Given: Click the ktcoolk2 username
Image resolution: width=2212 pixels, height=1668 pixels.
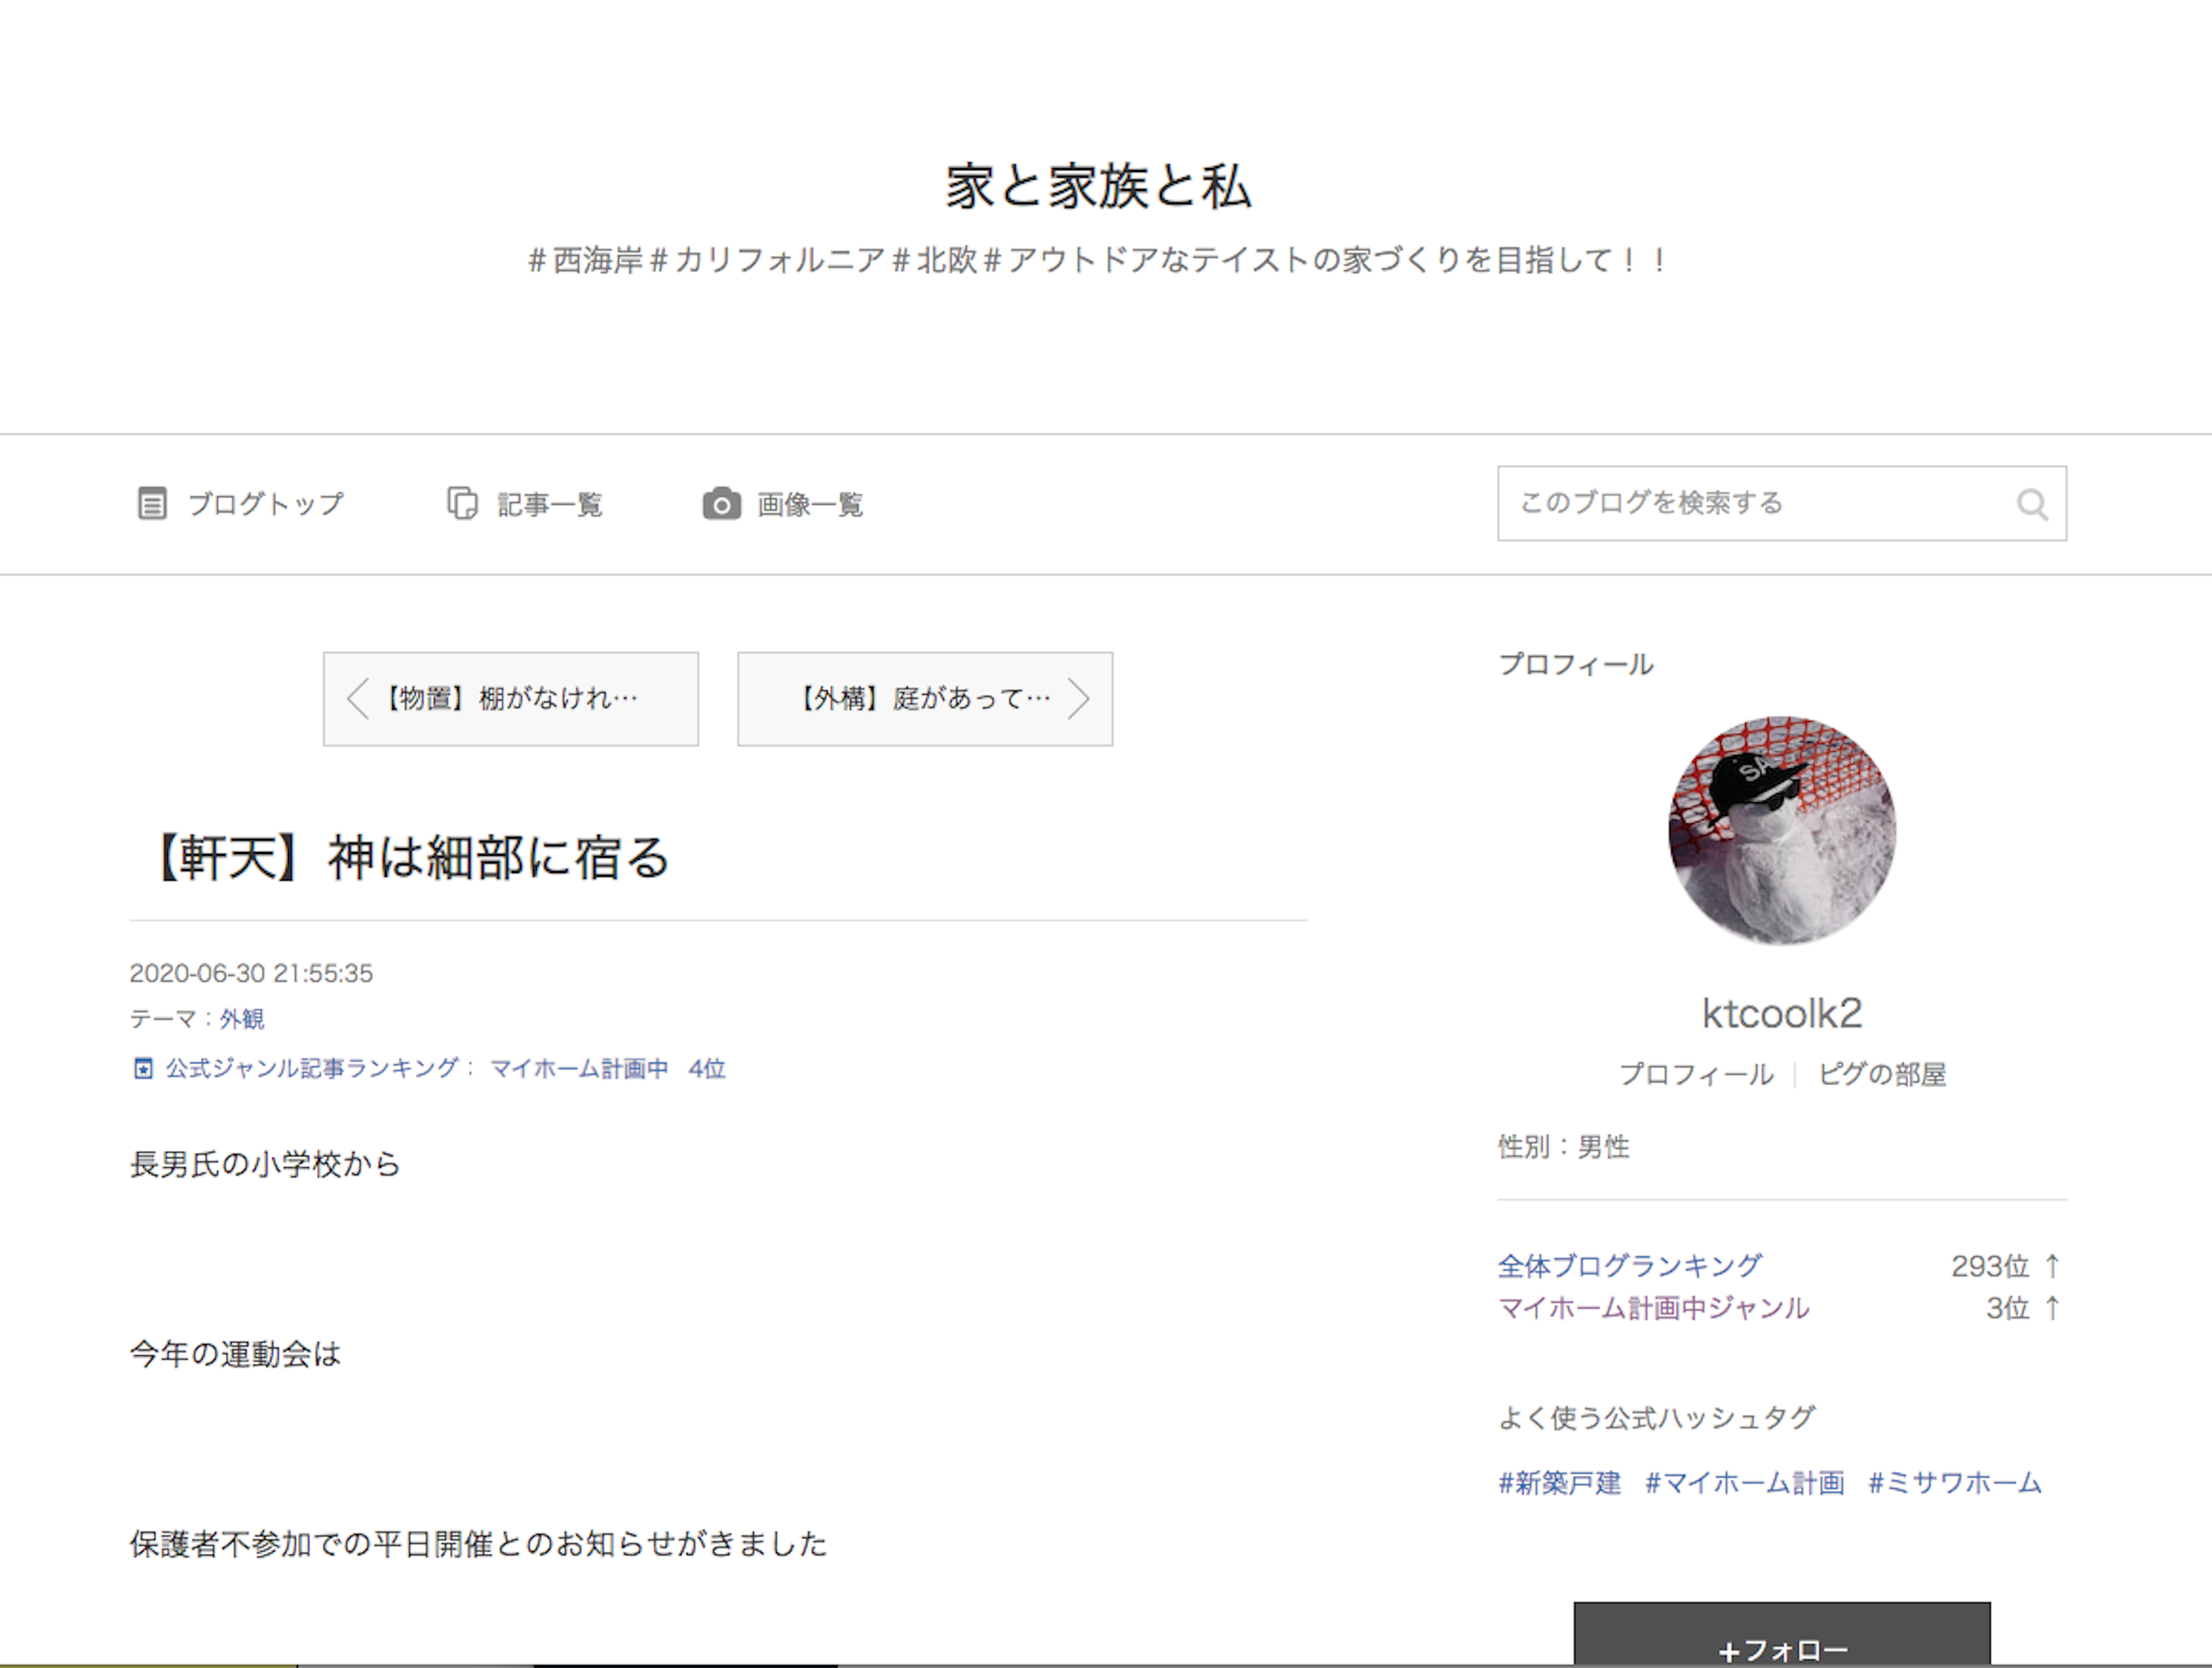Looking at the screenshot, I should pyautogui.click(x=1782, y=1013).
